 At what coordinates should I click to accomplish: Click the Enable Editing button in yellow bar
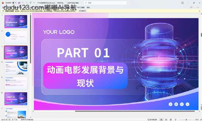pyautogui.click(x=82, y=11)
